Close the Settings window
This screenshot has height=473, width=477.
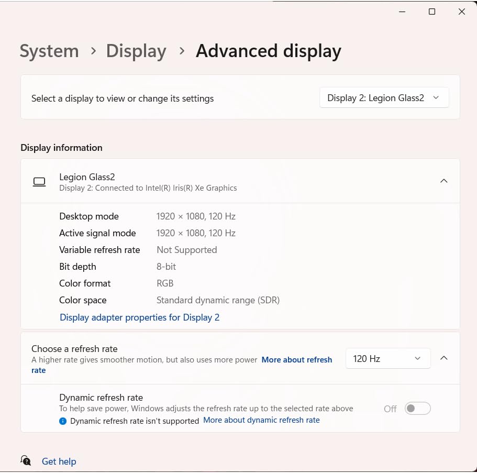click(462, 12)
